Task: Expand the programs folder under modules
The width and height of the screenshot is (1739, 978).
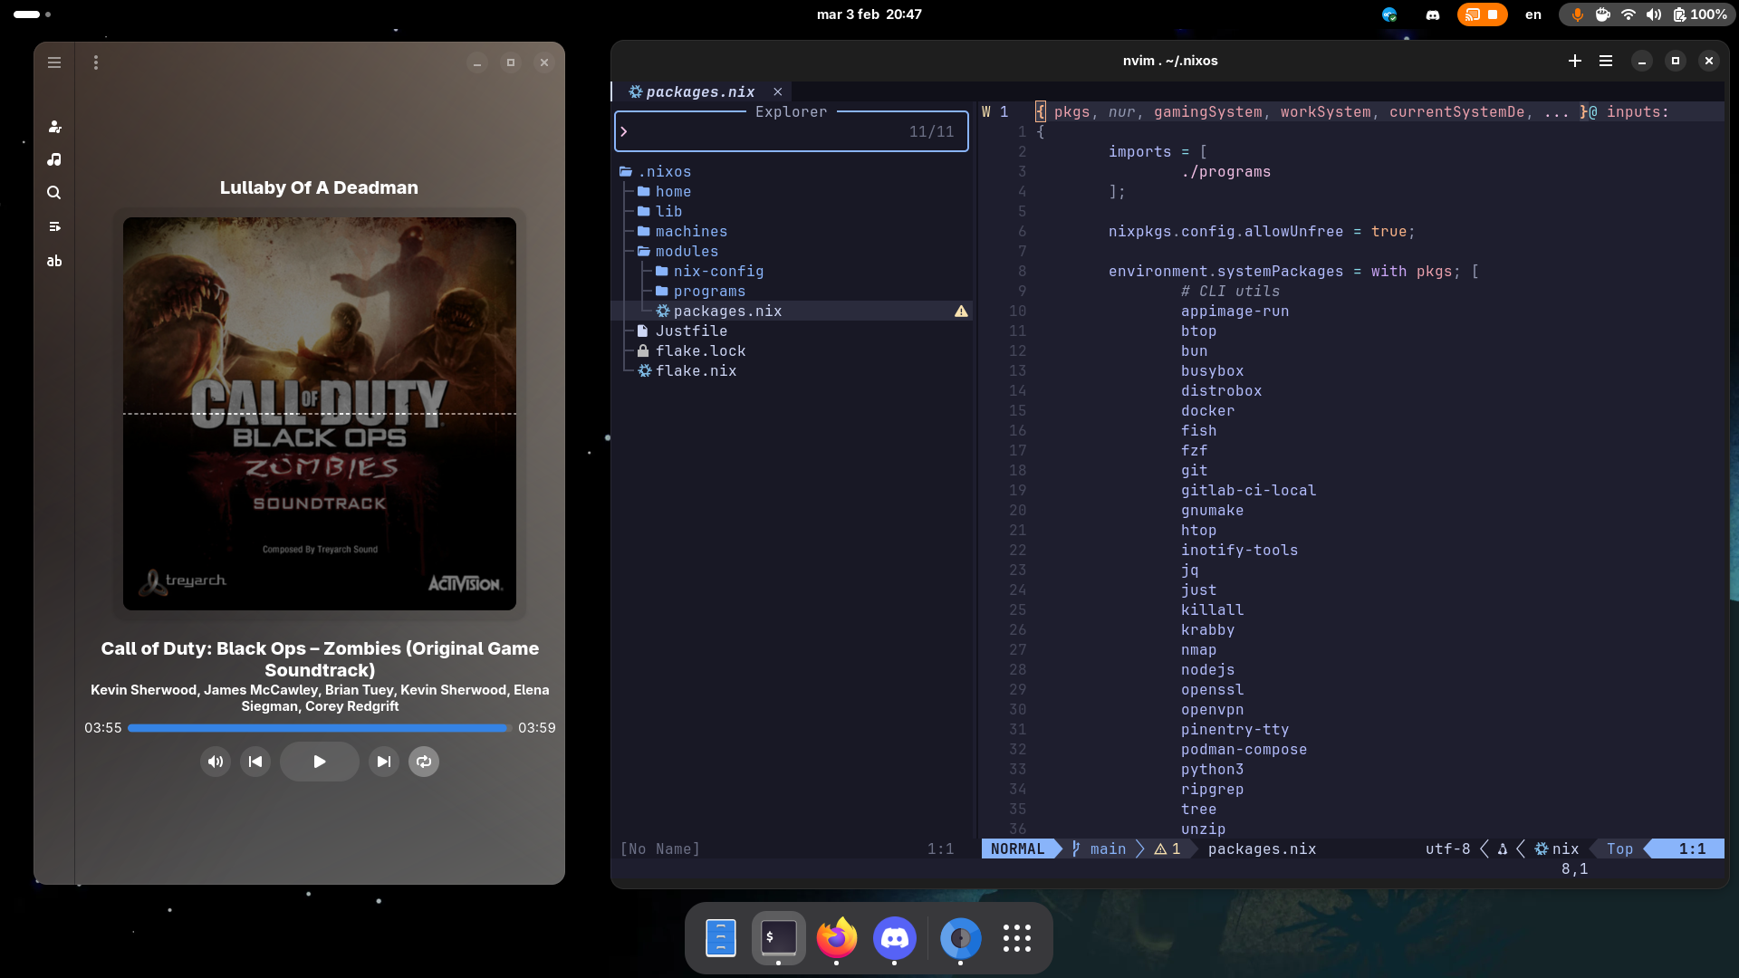Action: pyautogui.click(x=710, y=291)
